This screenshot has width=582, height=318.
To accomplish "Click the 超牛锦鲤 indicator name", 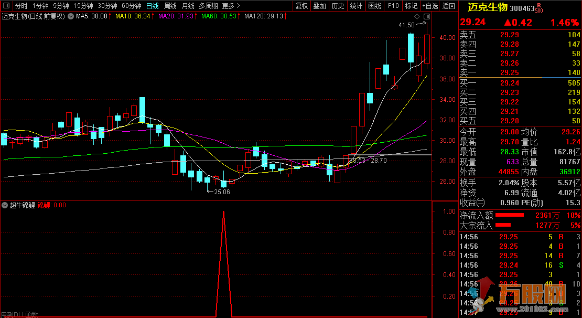I will coord(22,205).
